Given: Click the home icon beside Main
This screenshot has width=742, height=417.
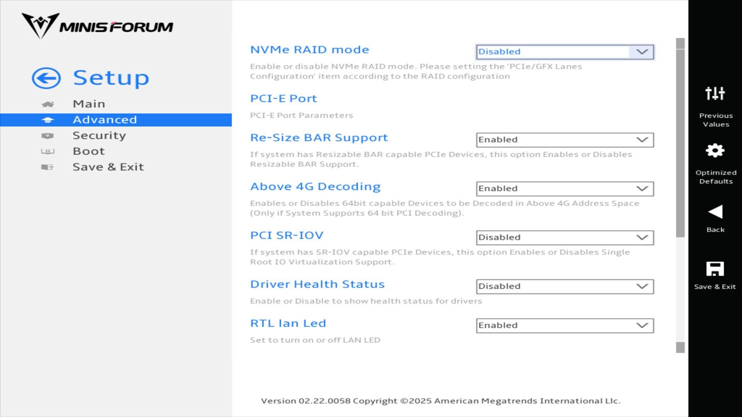Looking at the screenshot, I should (48, 104).
